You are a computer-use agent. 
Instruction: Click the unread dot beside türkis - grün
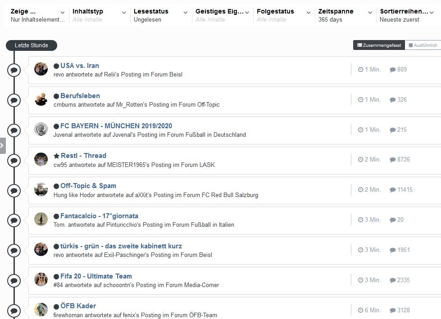click(x=56, y=247)
